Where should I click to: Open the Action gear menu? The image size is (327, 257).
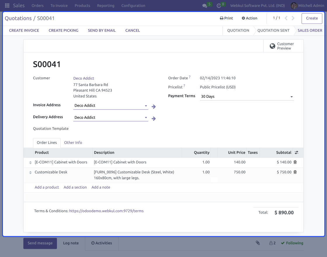(x=249, y=18)
